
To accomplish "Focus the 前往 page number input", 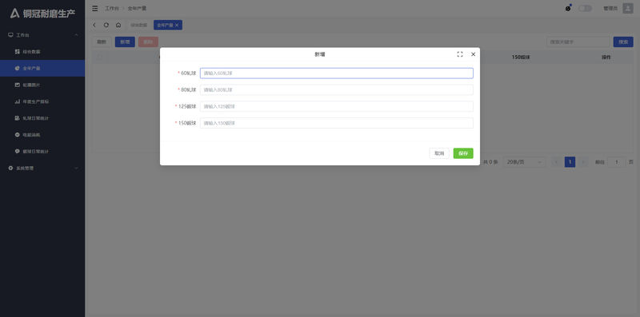I will coord(617,162).
